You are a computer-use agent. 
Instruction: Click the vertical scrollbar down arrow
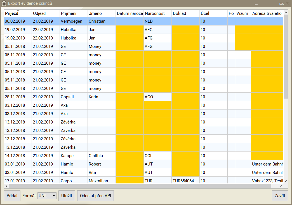click(286, 181)
